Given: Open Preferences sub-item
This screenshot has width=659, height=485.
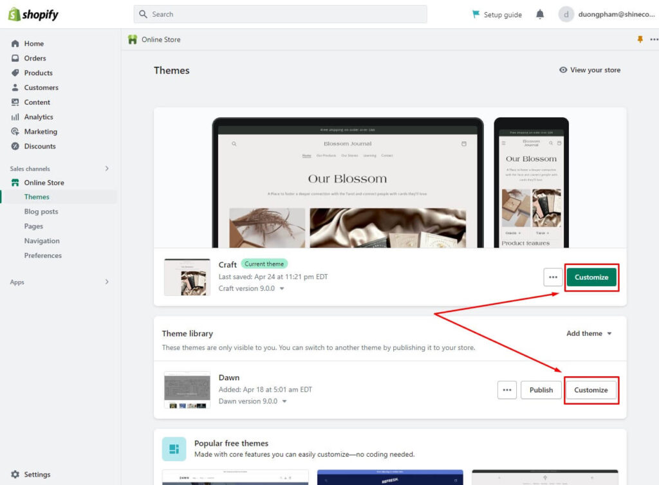Looking at the screenshot, I should [43, 256].
